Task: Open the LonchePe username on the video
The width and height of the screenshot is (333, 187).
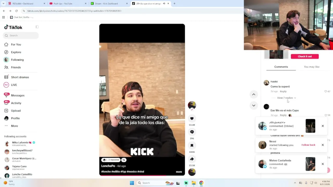Action: tap(108, 166)
